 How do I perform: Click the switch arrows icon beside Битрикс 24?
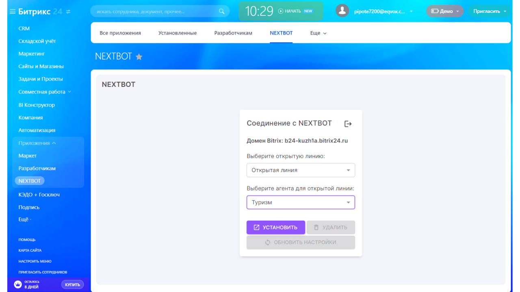(68, 11)
